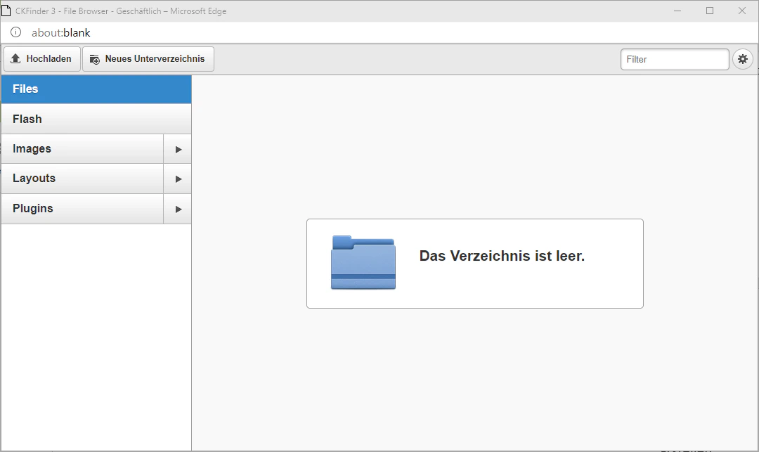The height and width of the screenshot is (452, 759).
Task: Expand the Layouts folder arrow
Action: [x=178, y=179]
